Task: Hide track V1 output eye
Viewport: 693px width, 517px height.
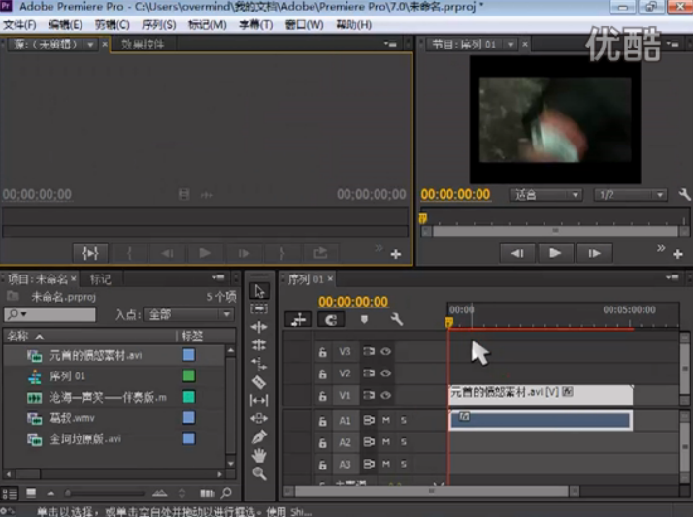Action: pyautogui.click(x=386, y=395)
